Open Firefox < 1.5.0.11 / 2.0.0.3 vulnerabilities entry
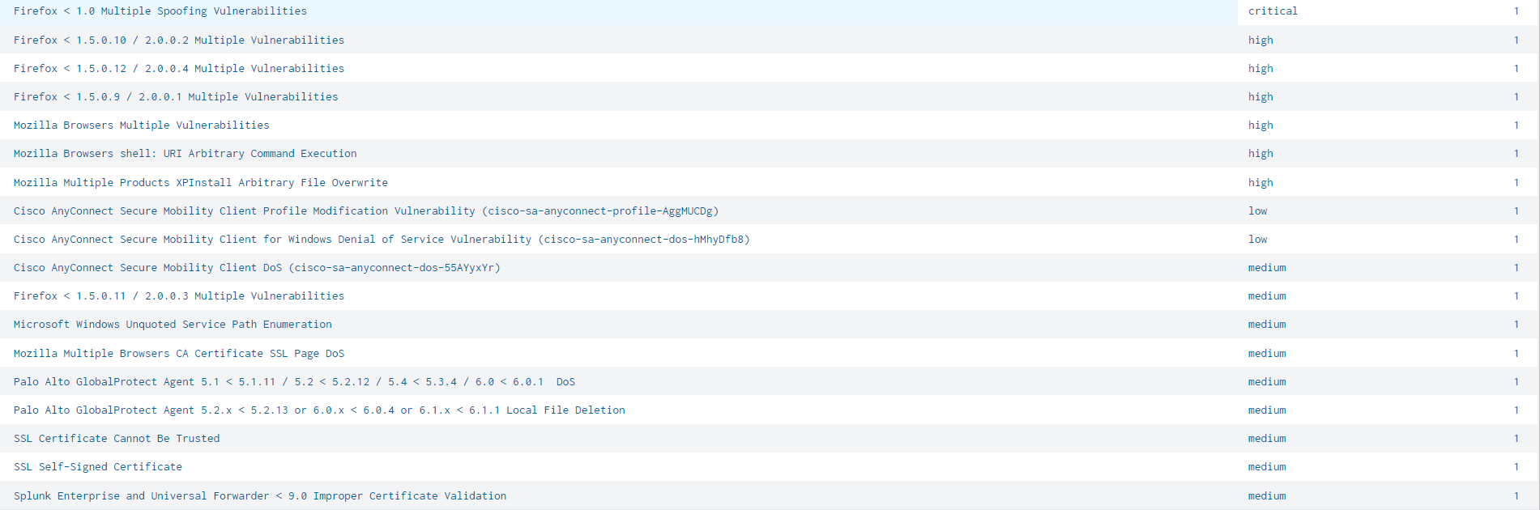The height and width of the screenshot is (510, 1540). [179, 295]
